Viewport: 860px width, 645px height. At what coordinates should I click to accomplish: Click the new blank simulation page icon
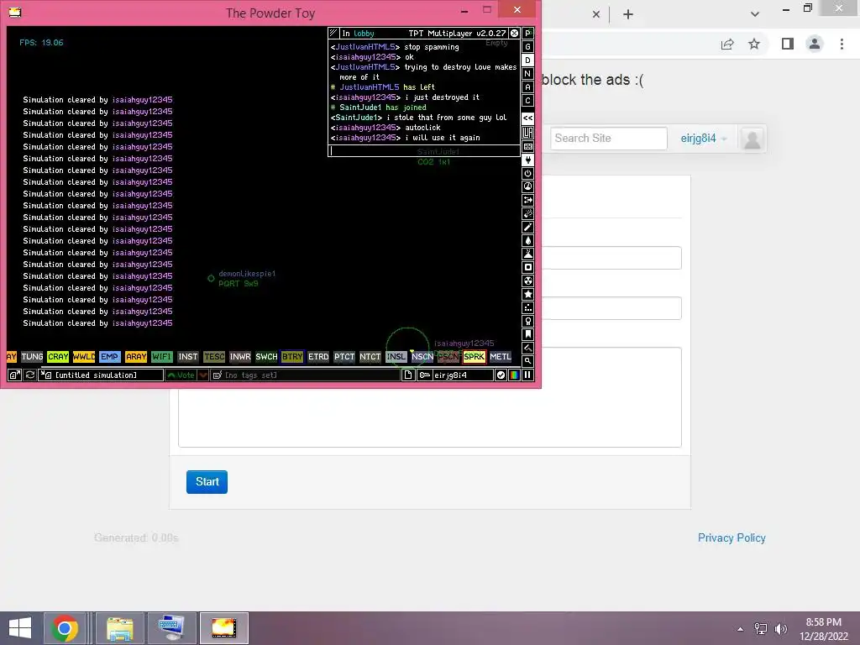(408, 375)
